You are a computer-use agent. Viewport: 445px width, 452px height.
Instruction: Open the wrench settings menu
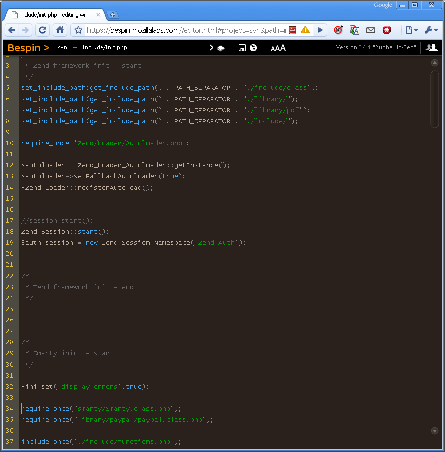[x=431, y=30]
